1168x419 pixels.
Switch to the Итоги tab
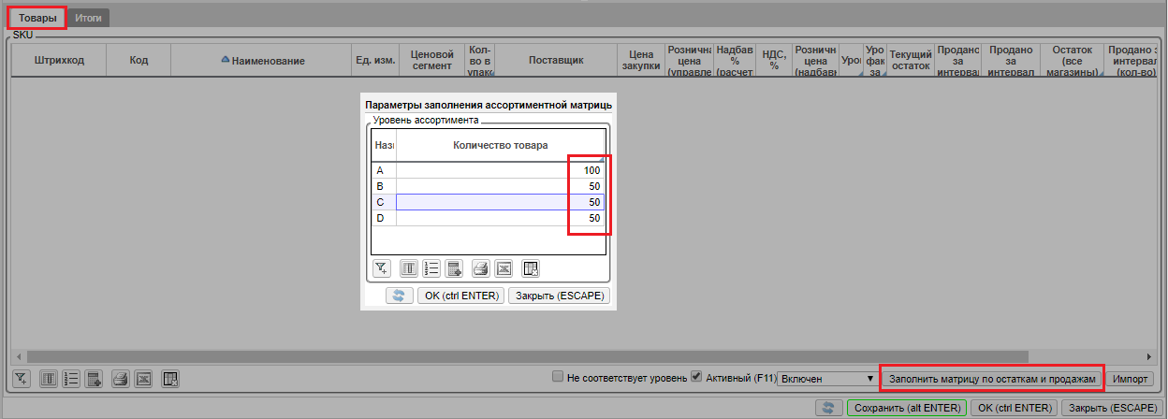[x=89, y=18]
